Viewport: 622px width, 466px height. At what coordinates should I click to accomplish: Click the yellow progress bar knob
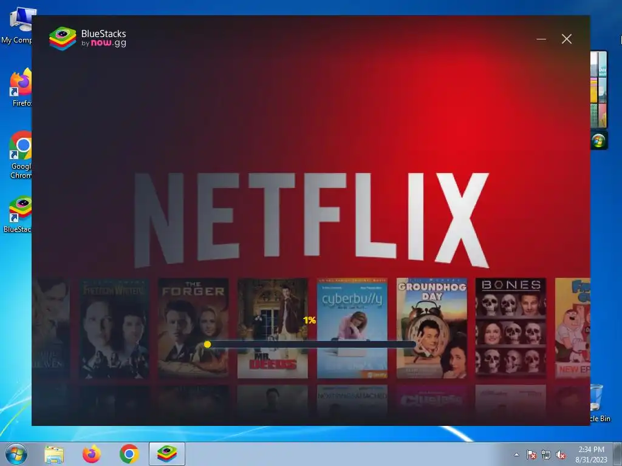[207, 345]
